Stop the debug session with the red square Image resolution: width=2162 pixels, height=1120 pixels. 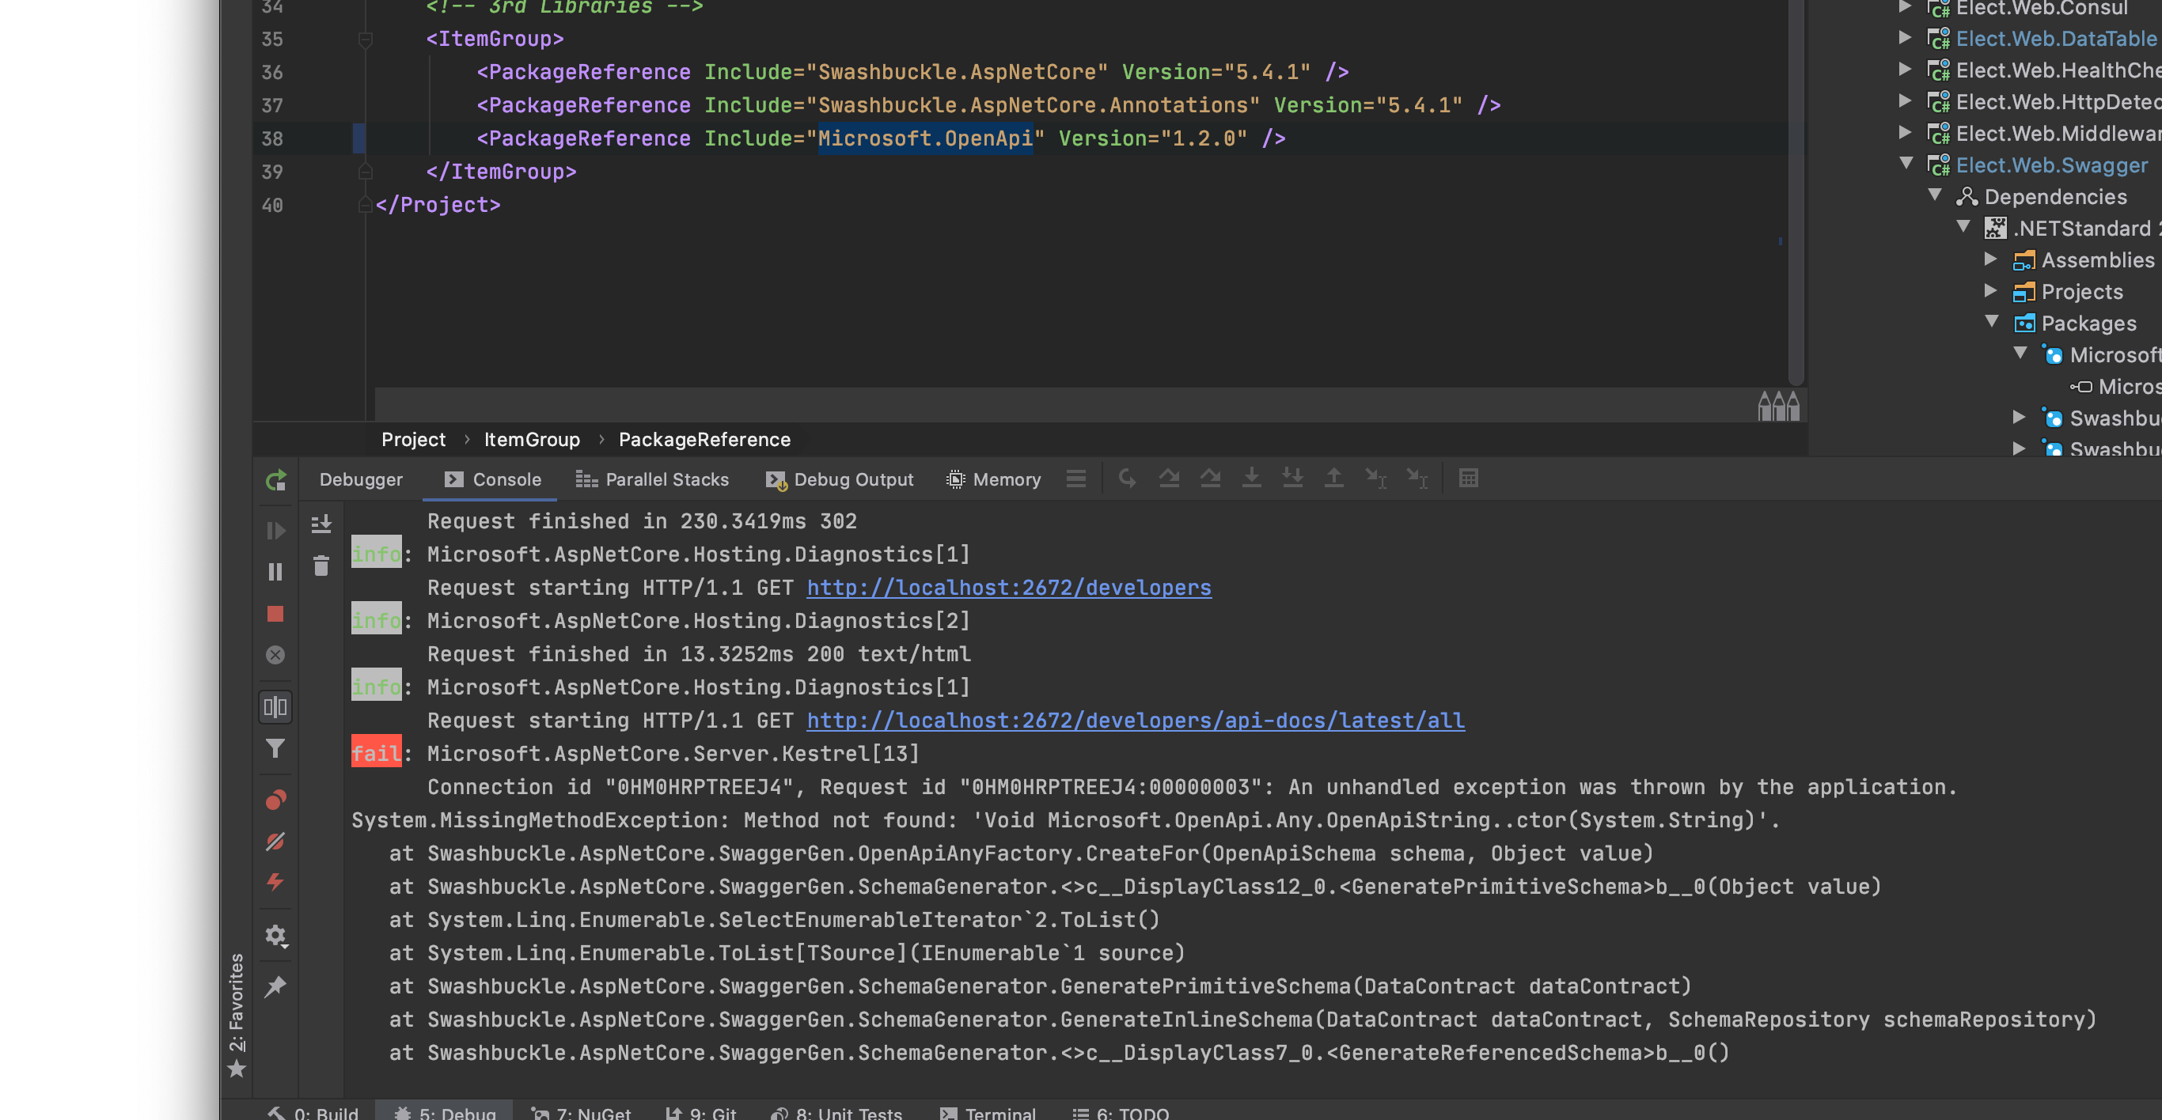(275, 614)
